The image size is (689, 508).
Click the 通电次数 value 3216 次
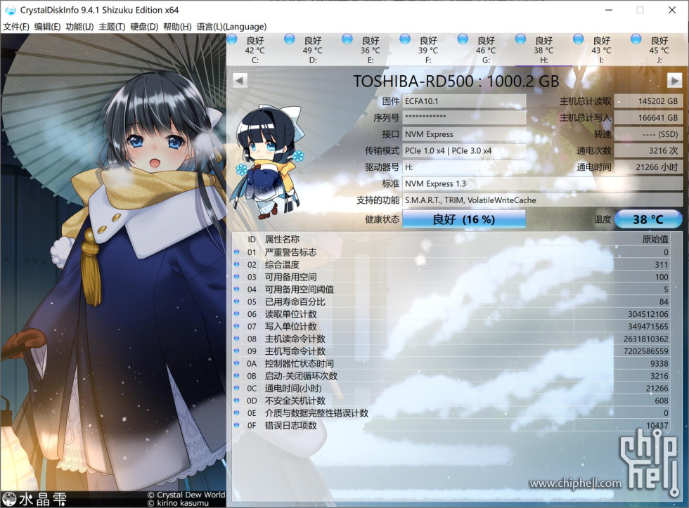(648, 150)
